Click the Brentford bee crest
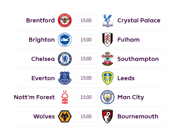 (x=65, y=20)
